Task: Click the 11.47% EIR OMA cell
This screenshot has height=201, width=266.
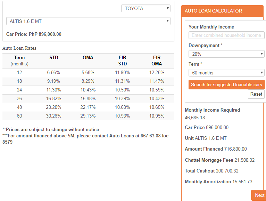Action: pyautogui.click(x=157, y=81)
